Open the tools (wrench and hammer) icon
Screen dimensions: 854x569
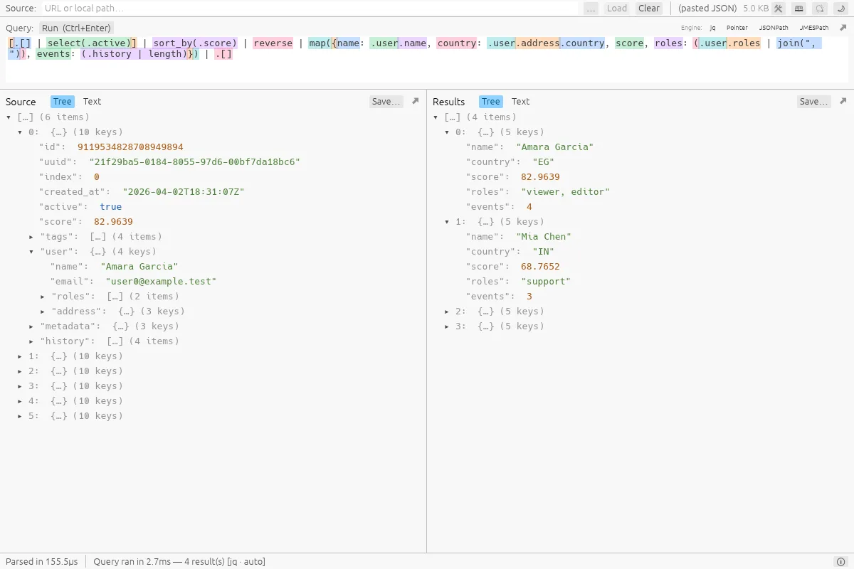tap(779, 9)
